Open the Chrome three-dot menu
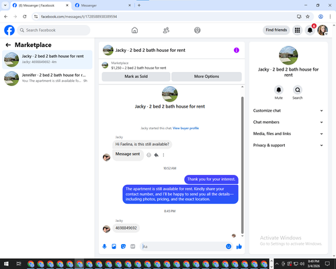 [330, 17]
